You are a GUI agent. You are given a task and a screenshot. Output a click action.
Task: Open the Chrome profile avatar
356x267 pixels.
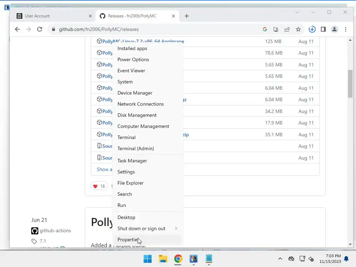click(334, 29)
